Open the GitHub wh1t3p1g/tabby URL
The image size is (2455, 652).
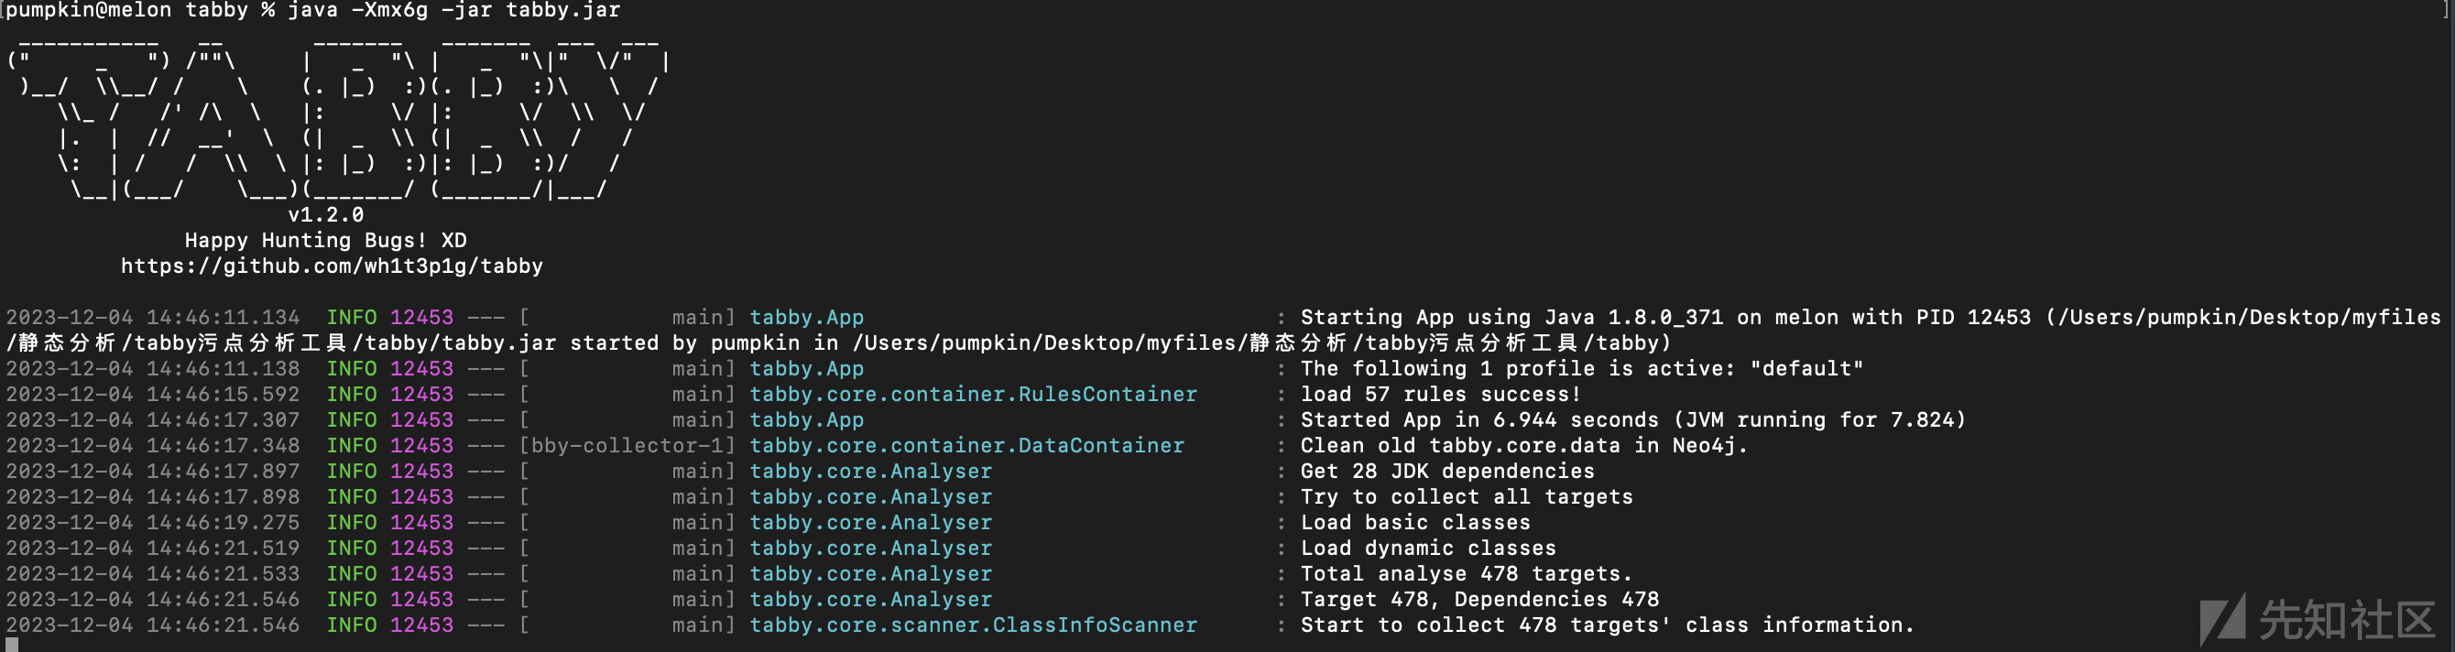click(x=331, y=266)
